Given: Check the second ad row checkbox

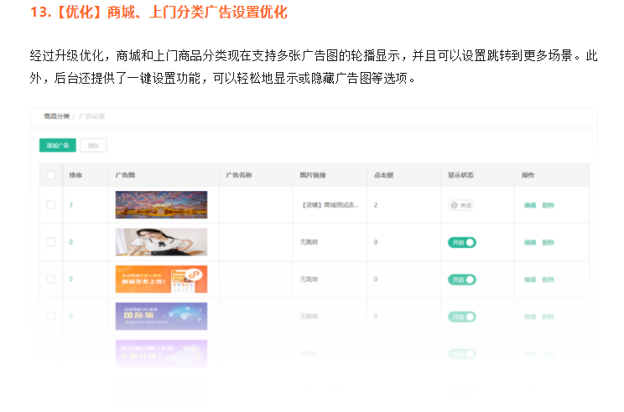Looking at the screenshot, I should 50,242.
